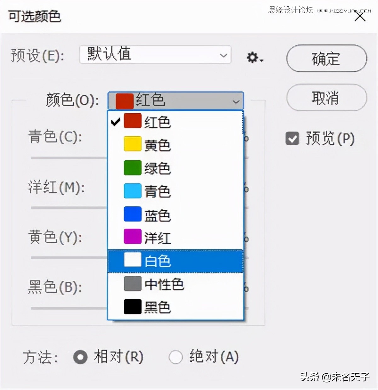
Task: Select the 红色 swatch in the color list
Action: point(133,121)
